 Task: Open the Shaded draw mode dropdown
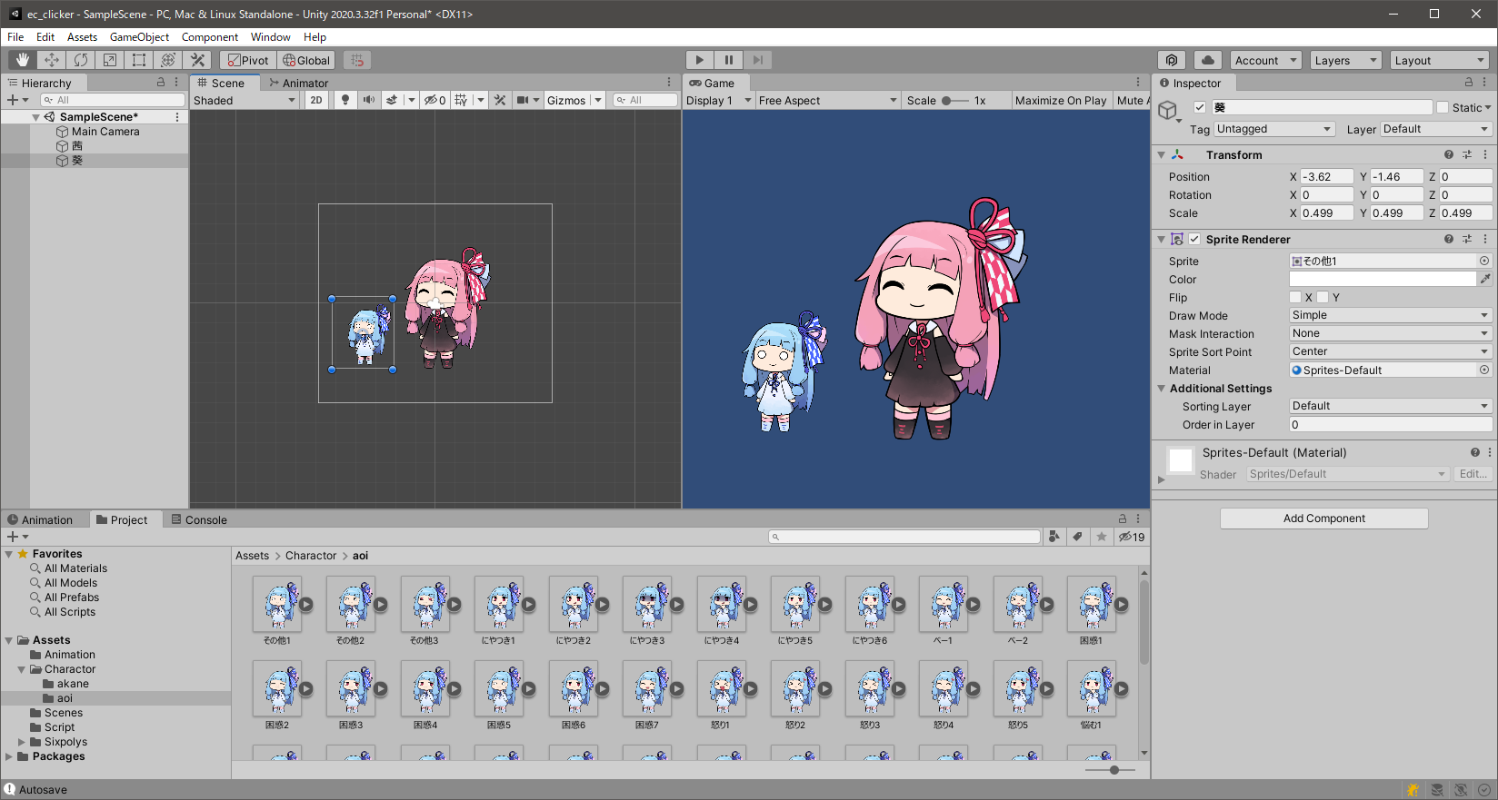pos(245,100)
